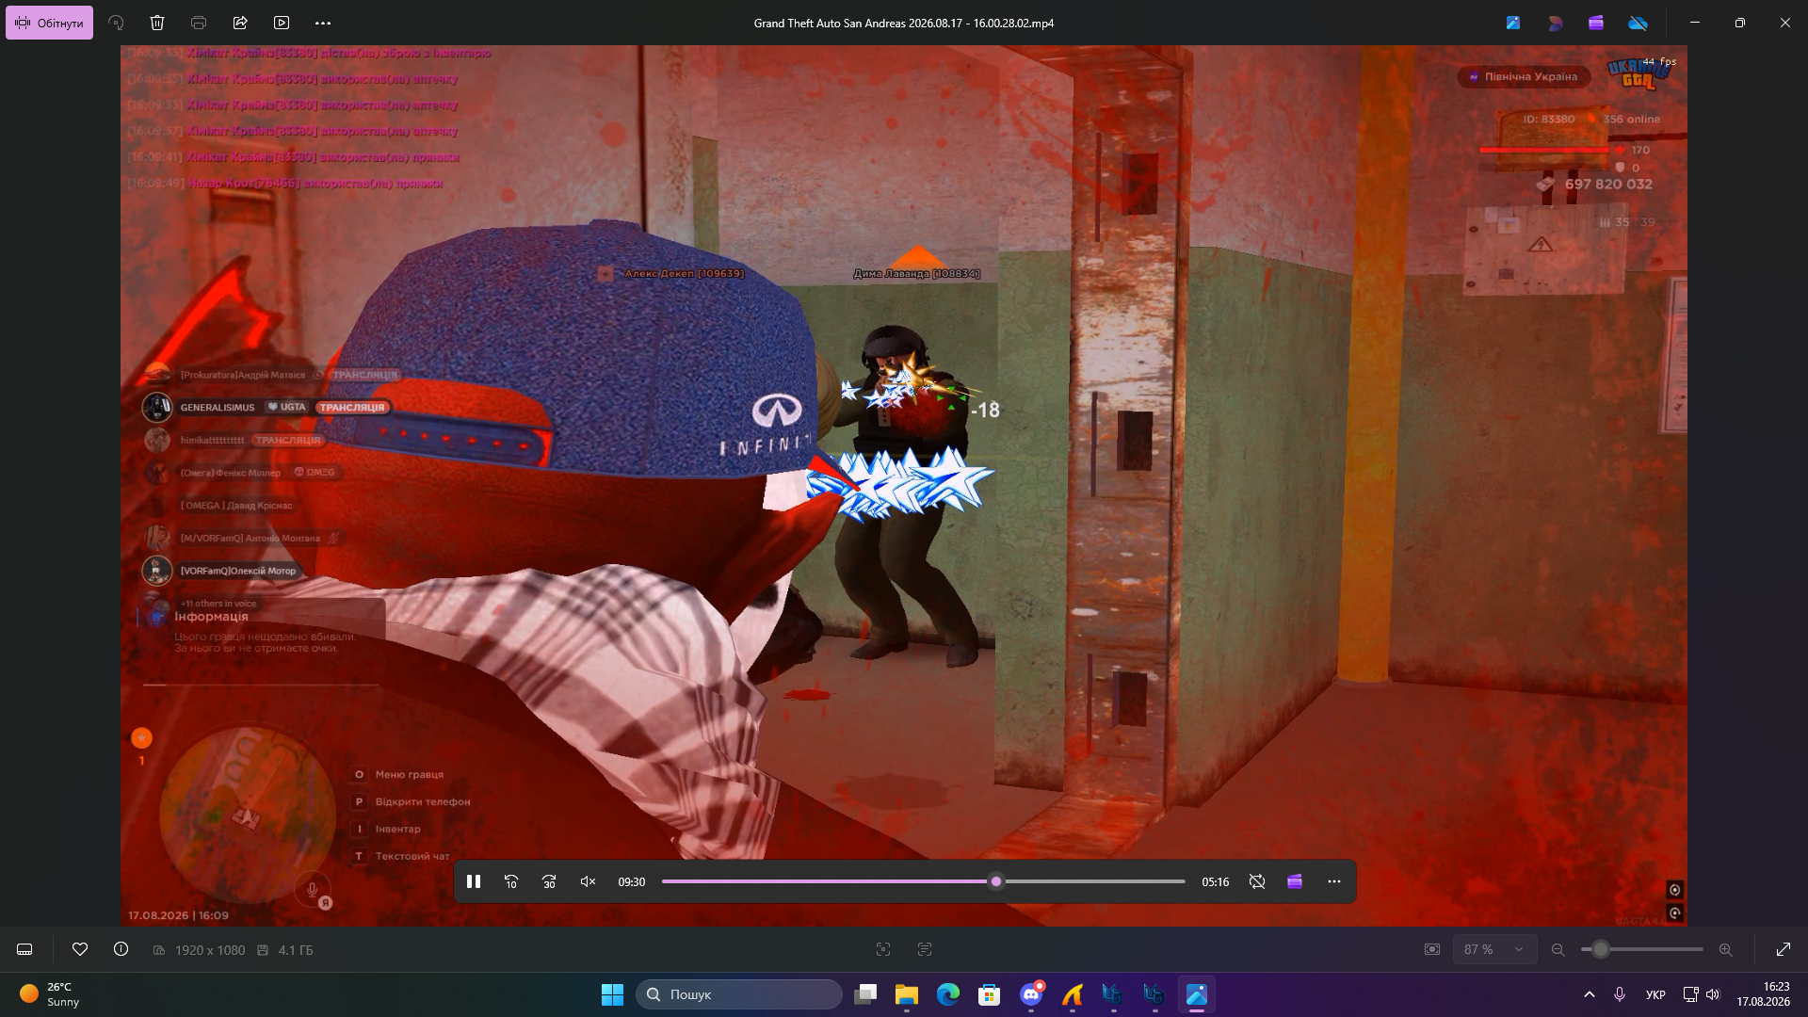Show file info with the info icon

[x=121, y=949]
